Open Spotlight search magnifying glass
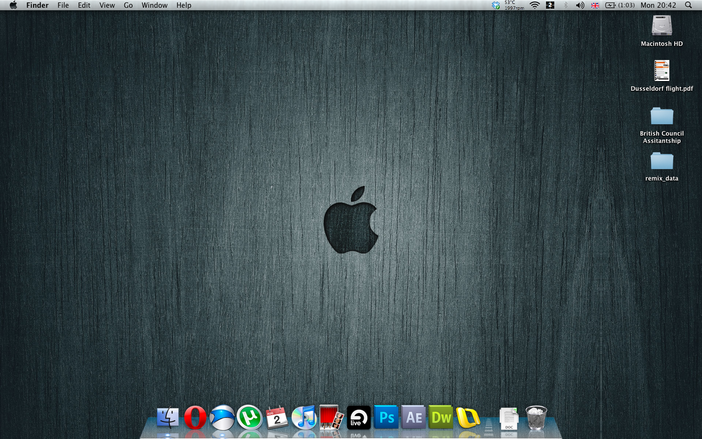Image resolution: width=702 pixels, height=439 pixels. 688,5
